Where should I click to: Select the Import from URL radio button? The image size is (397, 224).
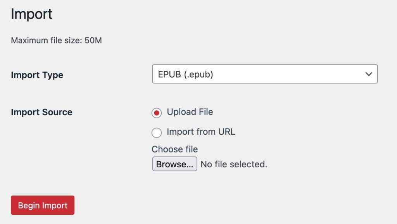pos(157,133)
